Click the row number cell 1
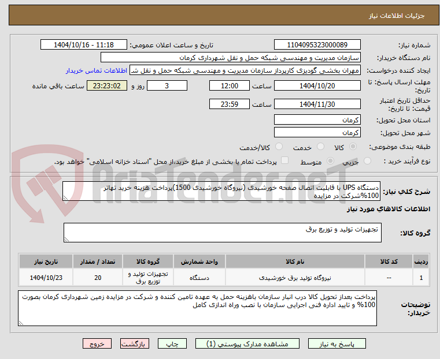The image size is (440, 359). [421, 278]
